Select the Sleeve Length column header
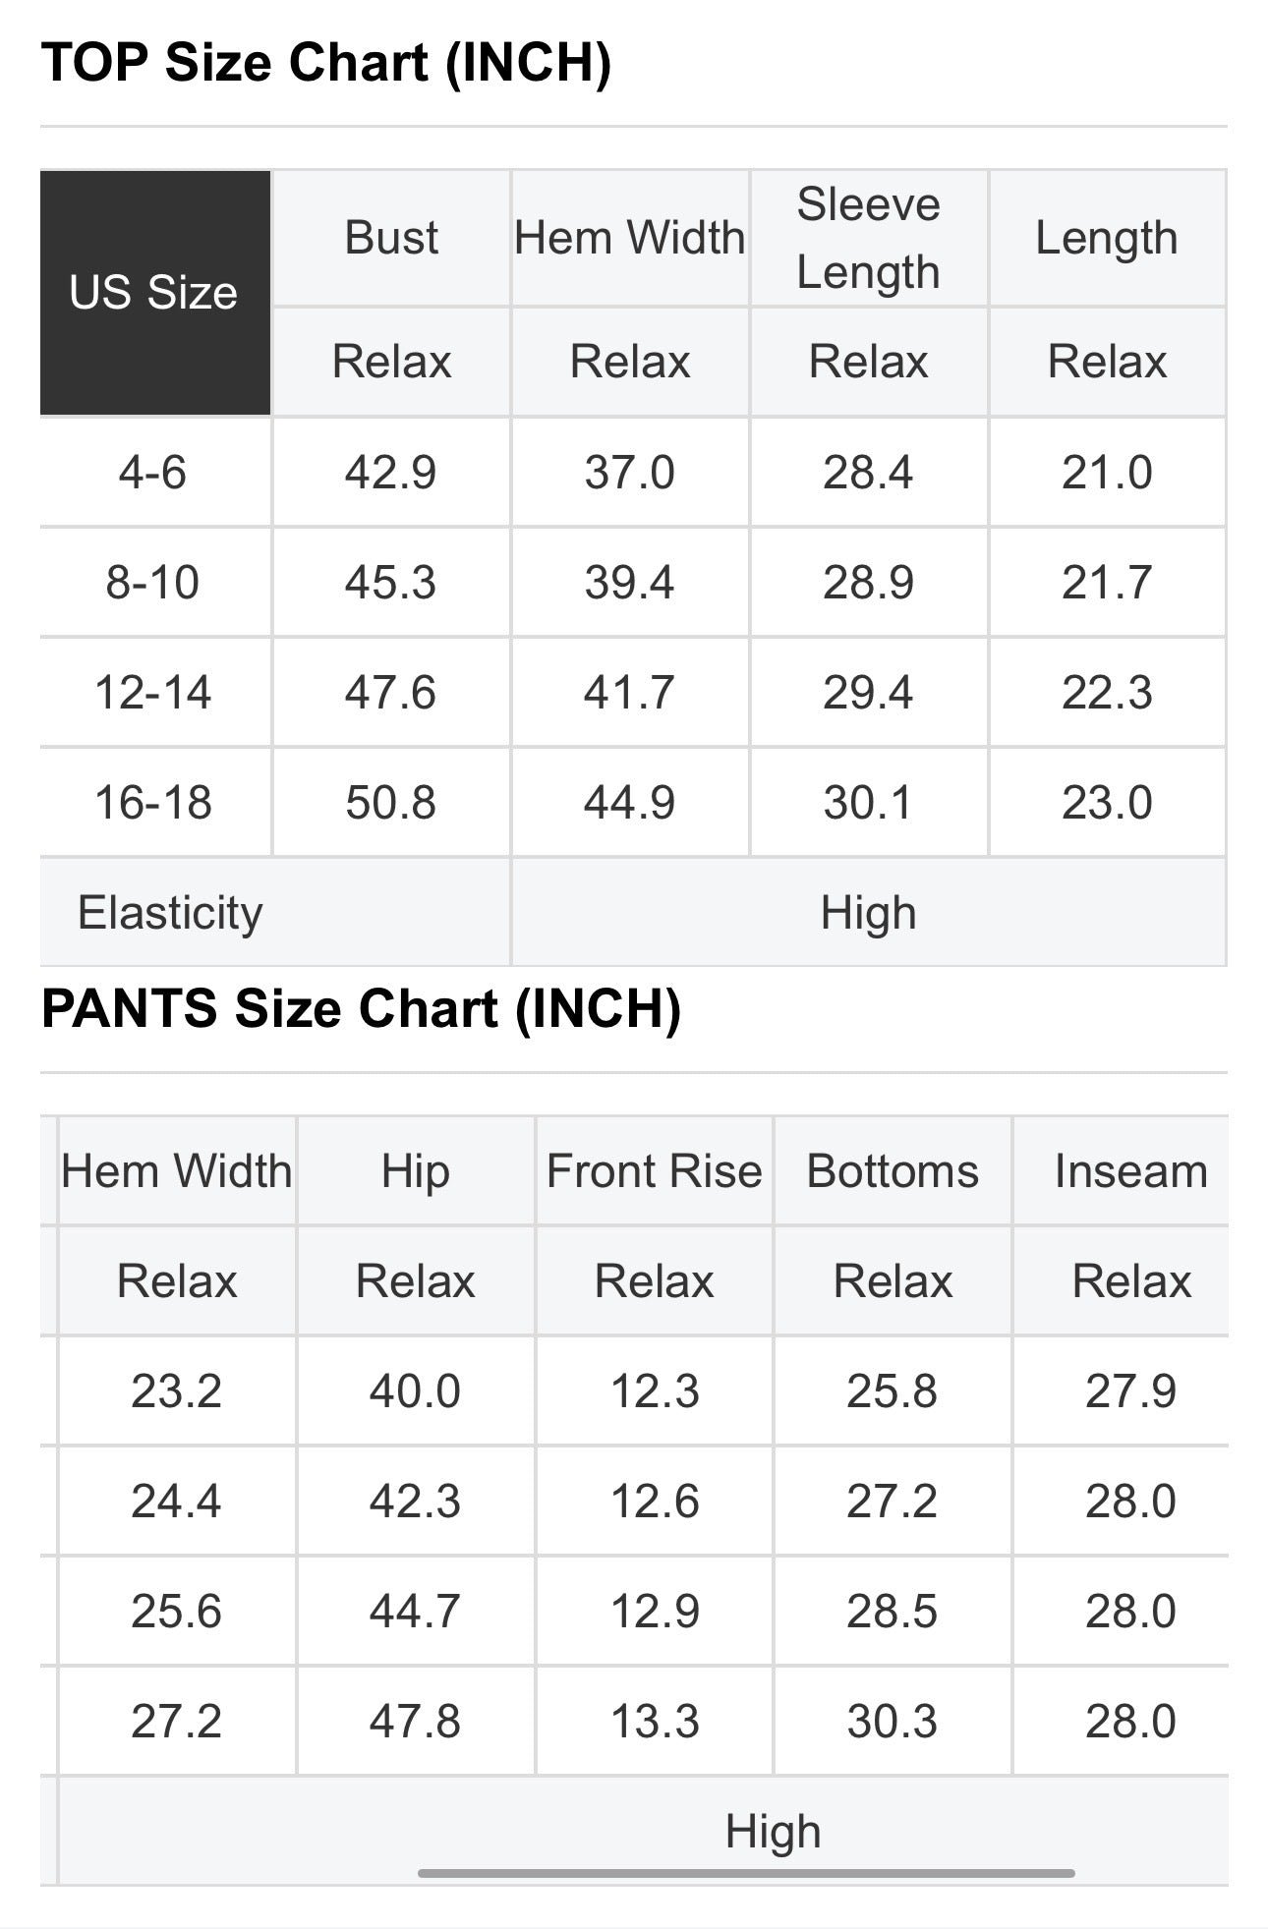The width and height of the screenshot is (1268, 1929). pyautogui.click(x=869, y=238)
